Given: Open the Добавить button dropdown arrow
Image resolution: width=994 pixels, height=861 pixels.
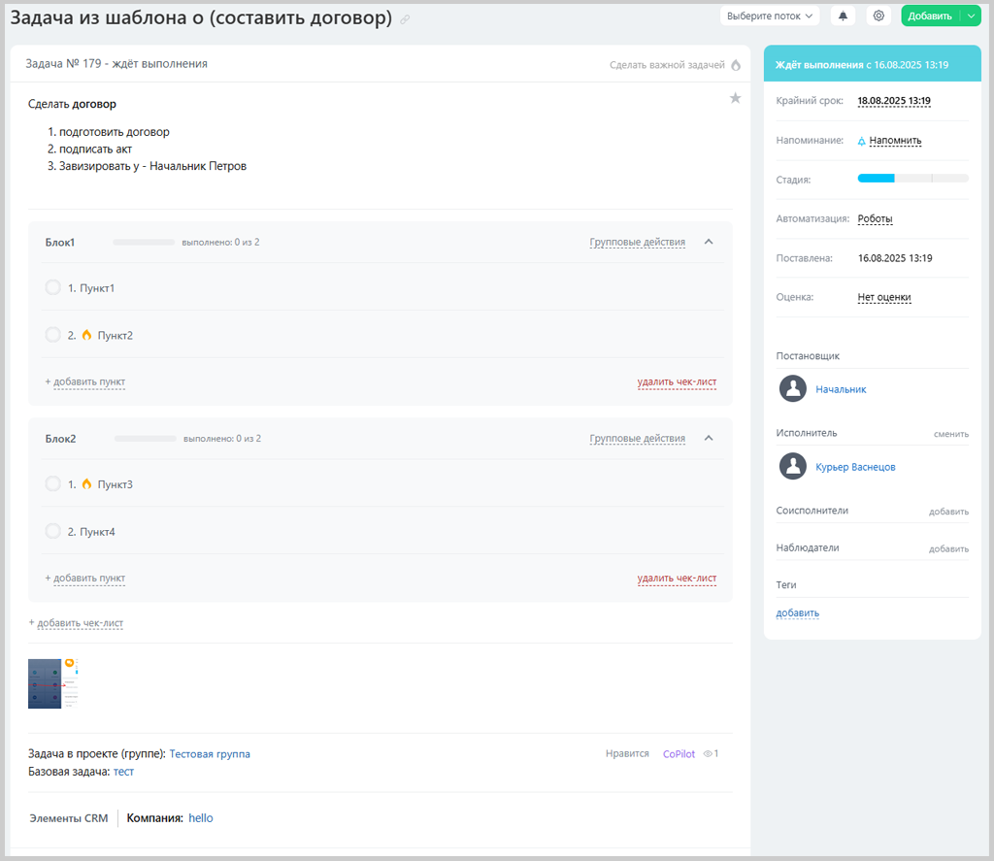Looking at the screenshot, I should [x=972, y=17].
